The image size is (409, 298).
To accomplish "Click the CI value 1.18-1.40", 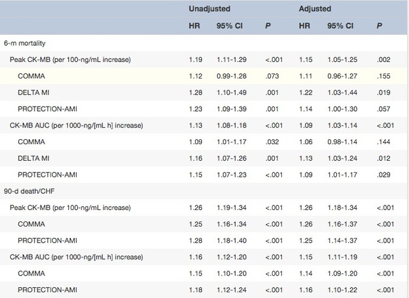I will pos(231,241).
